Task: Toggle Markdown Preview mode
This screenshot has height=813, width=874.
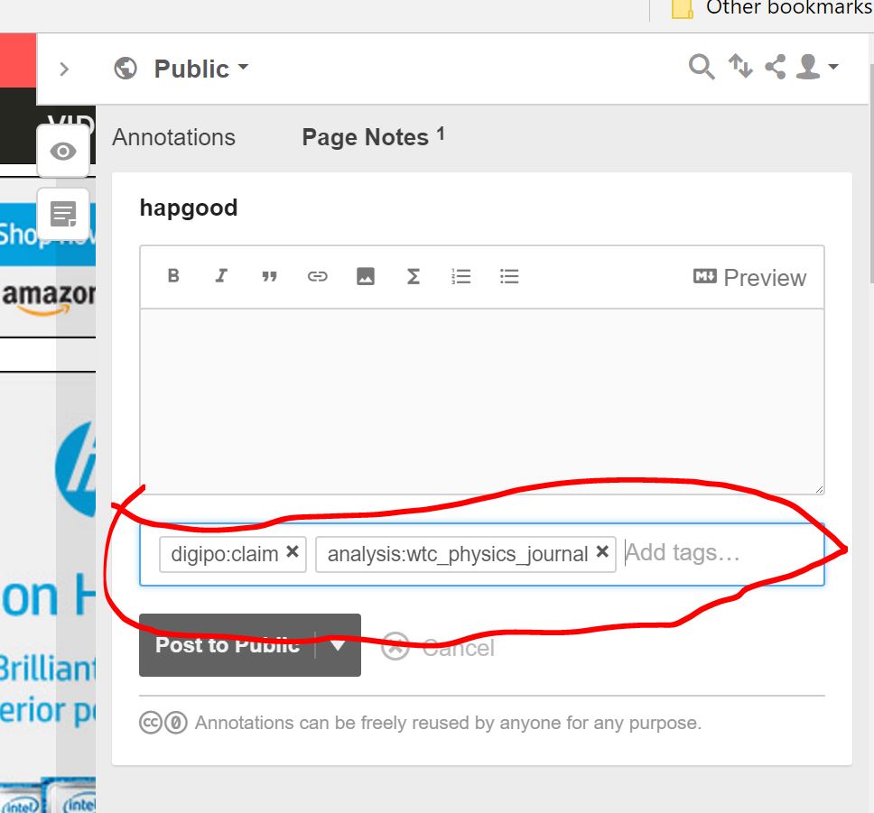Action: click(x=749, y=277)
